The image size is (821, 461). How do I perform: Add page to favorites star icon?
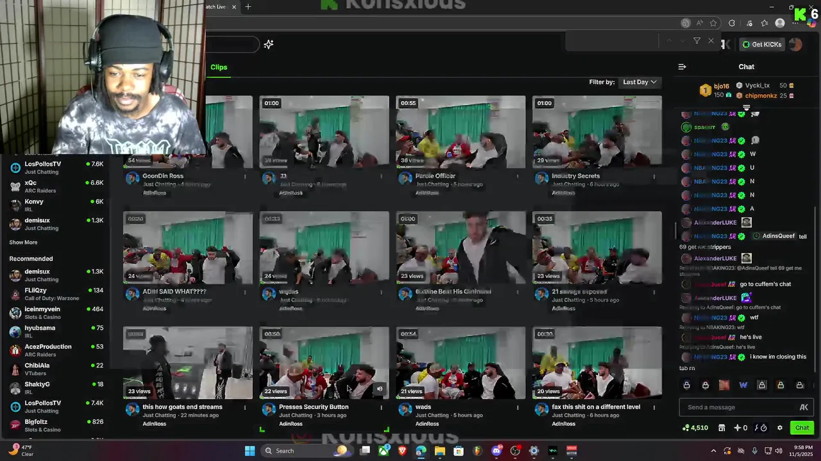point(713,23)
